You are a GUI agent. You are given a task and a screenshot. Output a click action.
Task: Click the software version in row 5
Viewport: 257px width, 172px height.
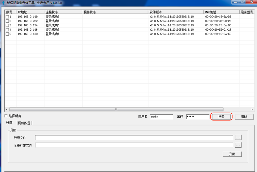[x=171, y=34]
